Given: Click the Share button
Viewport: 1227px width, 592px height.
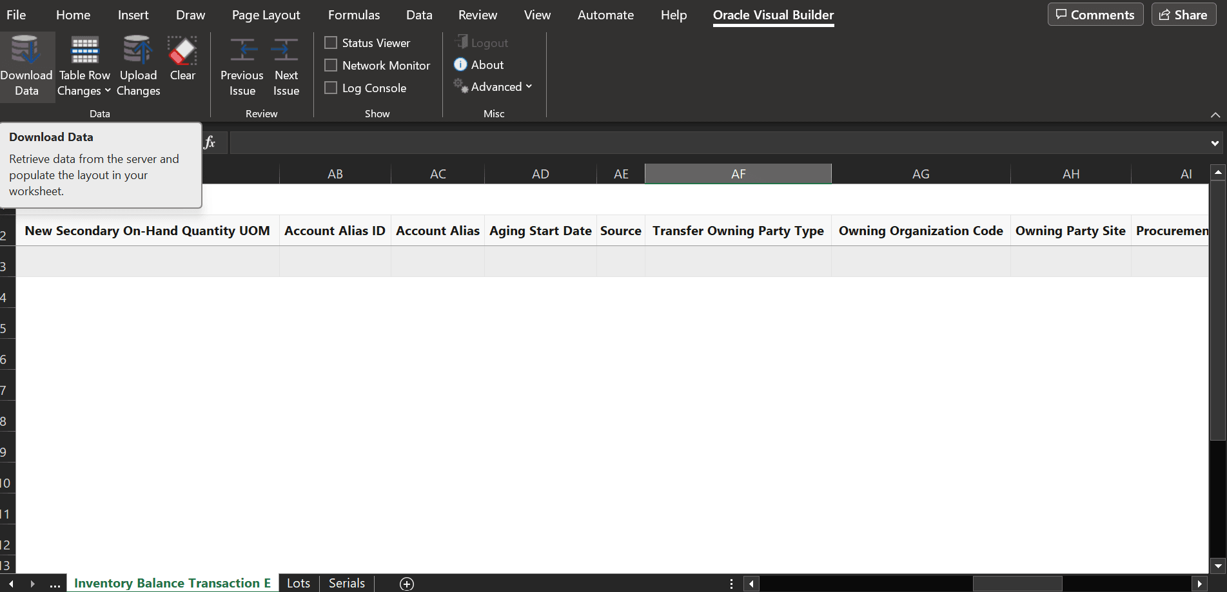Looking at the screenshot, I should point(1183,14).
